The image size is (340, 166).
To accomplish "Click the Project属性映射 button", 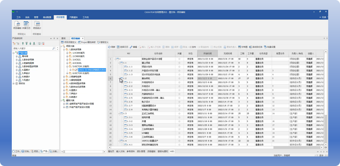I will [x=87, y=42].
